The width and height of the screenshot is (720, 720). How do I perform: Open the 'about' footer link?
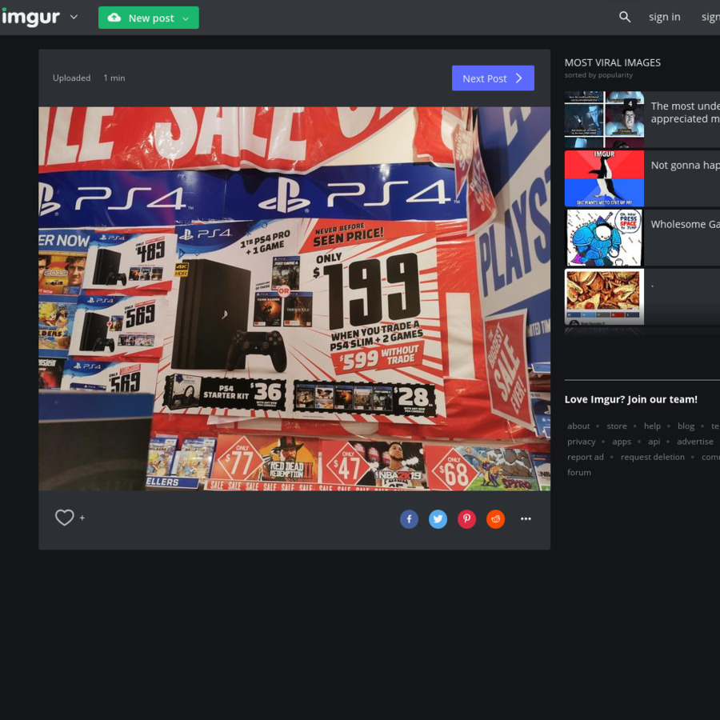click(578, 426)
